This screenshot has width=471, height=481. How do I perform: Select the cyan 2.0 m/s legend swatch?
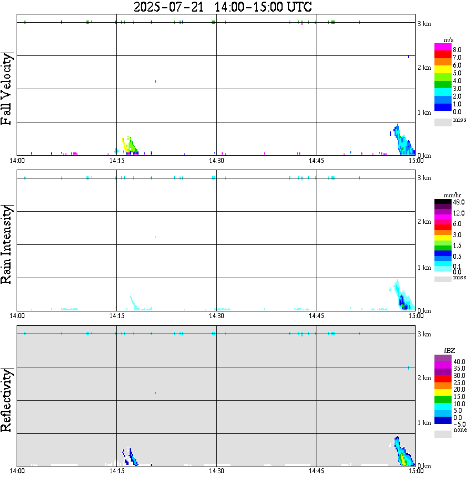443,93
